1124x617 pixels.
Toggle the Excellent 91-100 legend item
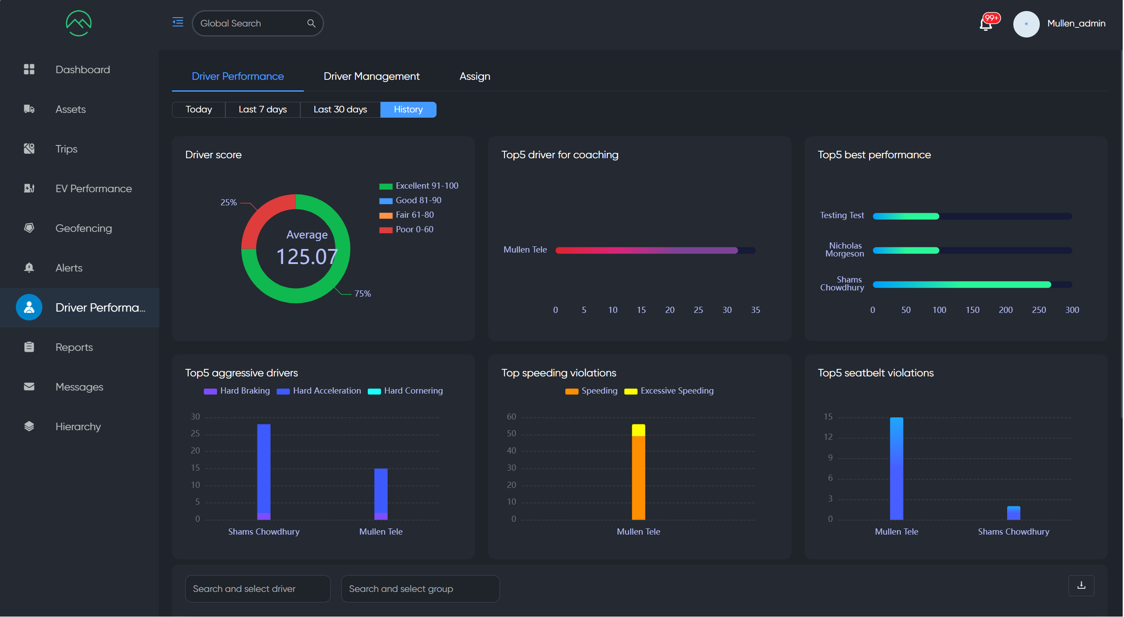click(418, 186)
